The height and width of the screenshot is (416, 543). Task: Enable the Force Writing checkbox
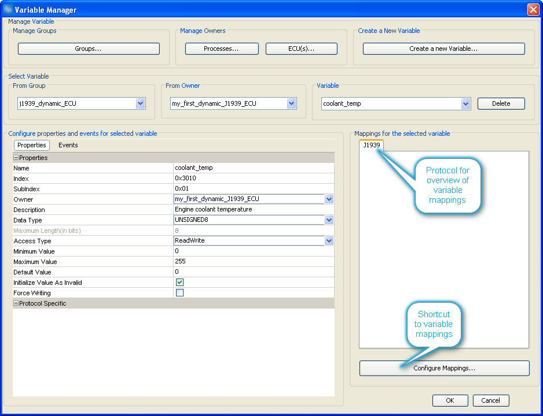tap(179, 293)
